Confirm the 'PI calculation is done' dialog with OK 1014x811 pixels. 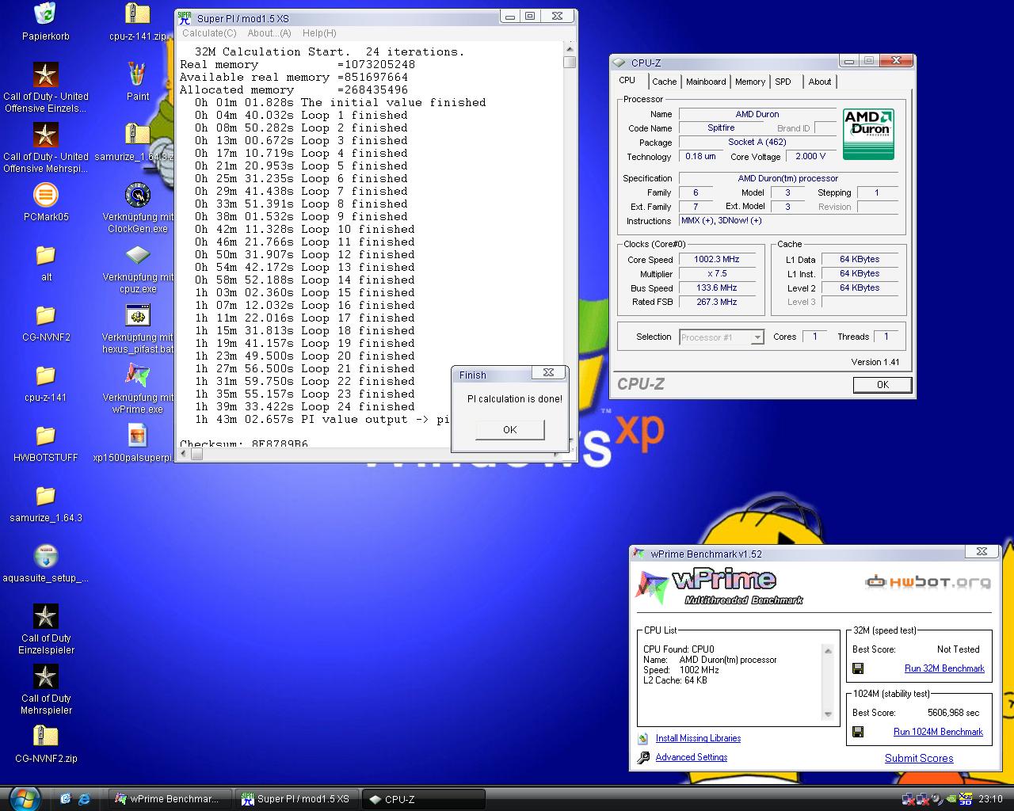click(x=510, y=429)
